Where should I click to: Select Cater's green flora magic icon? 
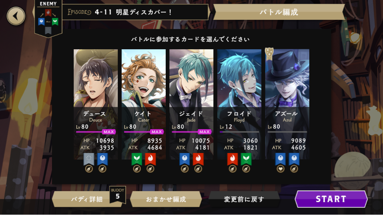(x=137, y=159)
